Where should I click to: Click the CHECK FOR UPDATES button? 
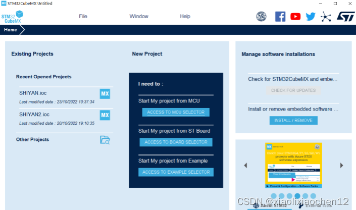click(x=293, y=90)
